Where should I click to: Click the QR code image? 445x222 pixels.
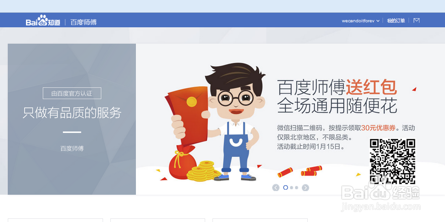pyautogui.click(x=393, y=161)
